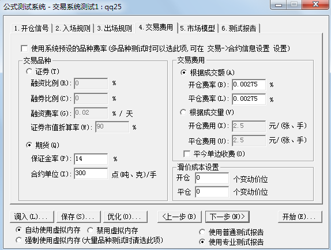Focus the 平仓费用(U) input field
Screen dimensions: 331x250
point(249,141)
